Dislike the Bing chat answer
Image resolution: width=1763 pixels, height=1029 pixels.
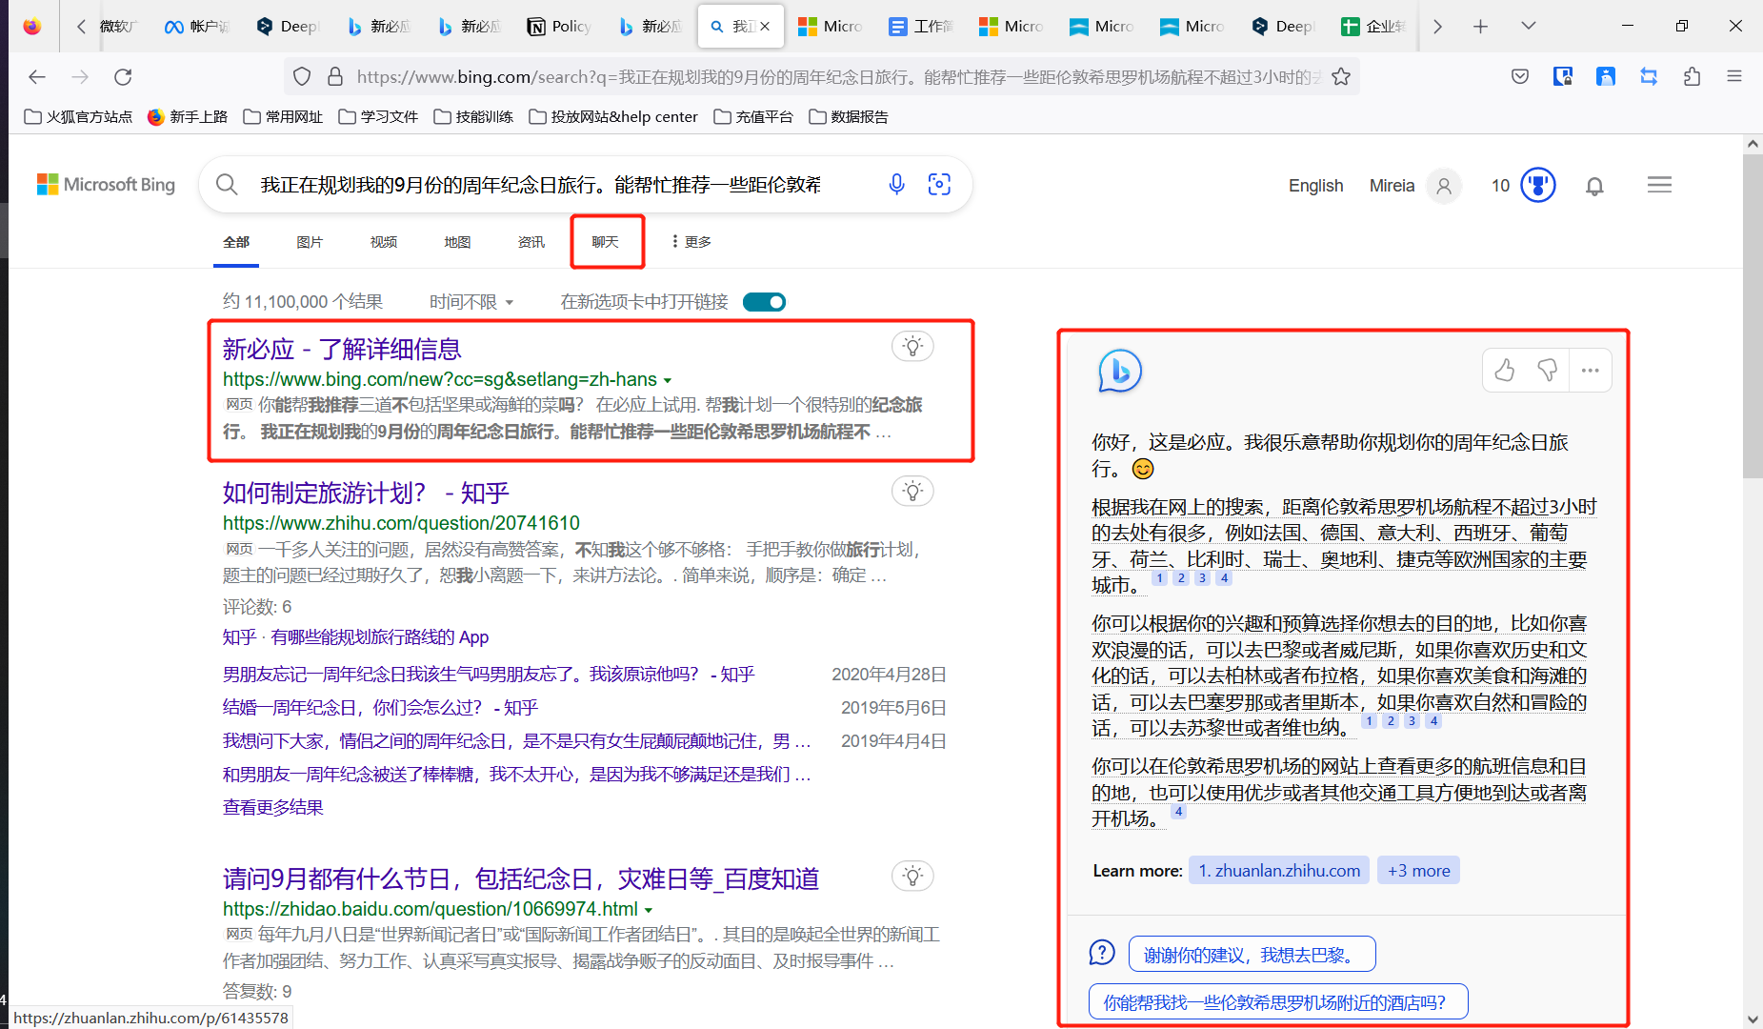(1548, 371)
